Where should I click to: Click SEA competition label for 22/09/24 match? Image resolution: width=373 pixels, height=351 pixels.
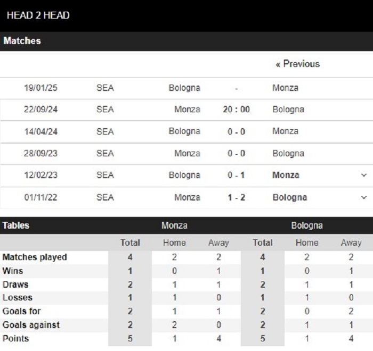(105, 110)
